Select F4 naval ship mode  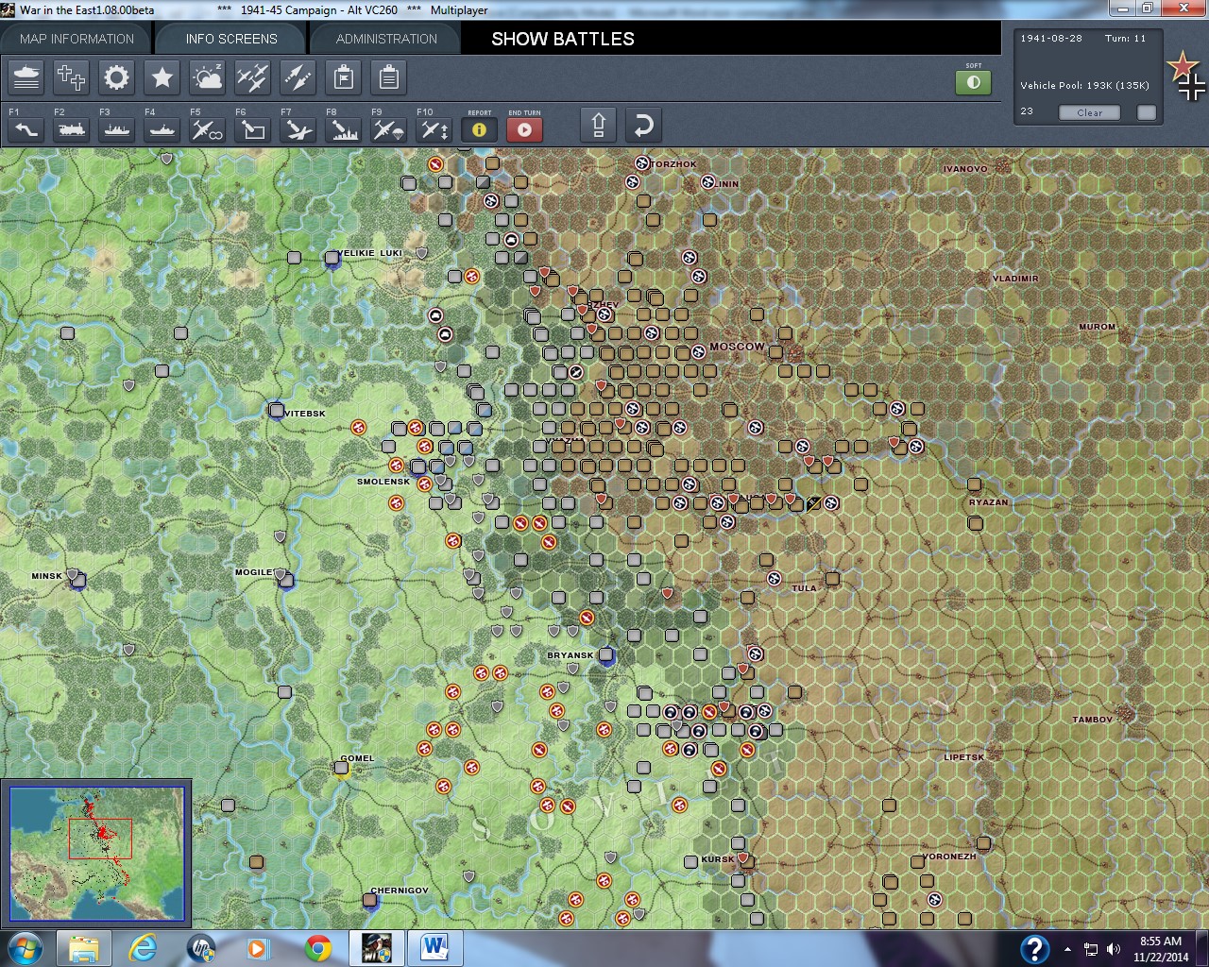[162, 129]
